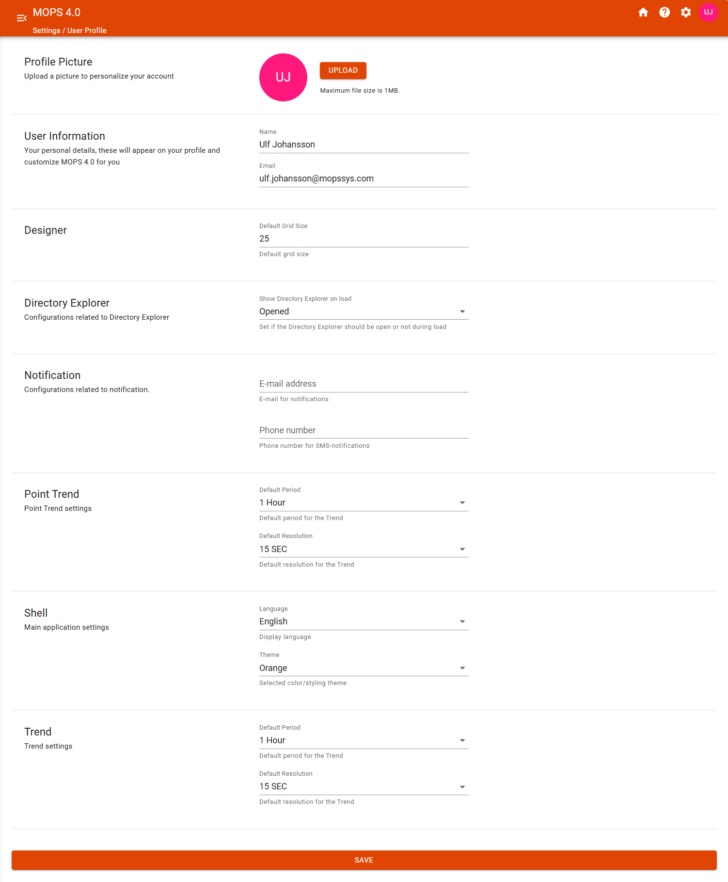728x882 pixels.
Task: Expand Point Trend Default Period dropdown
Action: pyautogui.click(x=364, y=503)
